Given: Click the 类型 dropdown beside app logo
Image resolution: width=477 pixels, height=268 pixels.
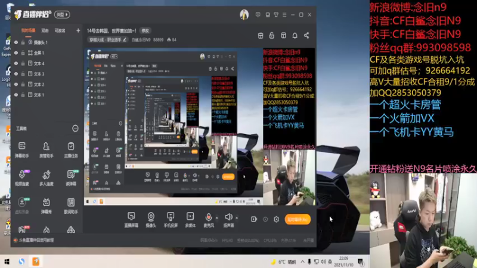Looking at the screenshot, I should pos(62,14).
